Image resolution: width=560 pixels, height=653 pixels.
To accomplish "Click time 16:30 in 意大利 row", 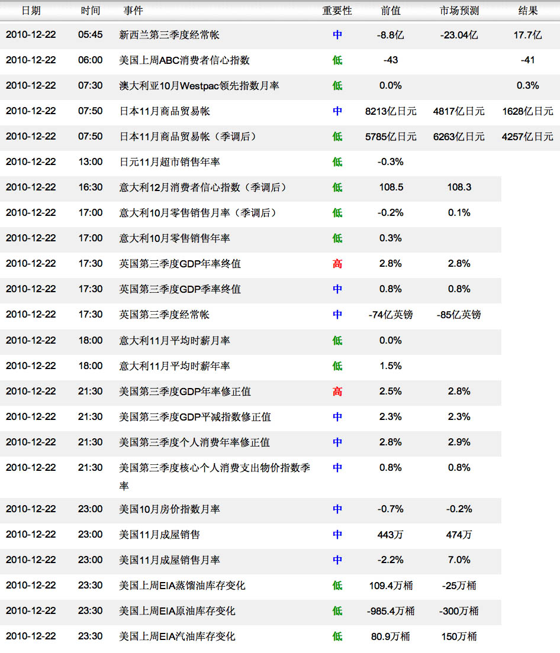I will coord(91,187).
